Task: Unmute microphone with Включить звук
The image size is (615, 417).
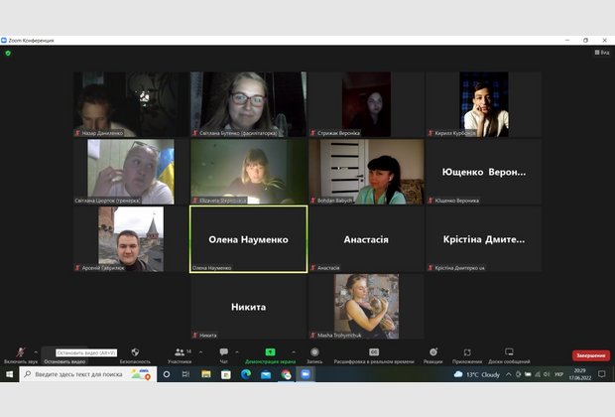Action: [21, 355]
